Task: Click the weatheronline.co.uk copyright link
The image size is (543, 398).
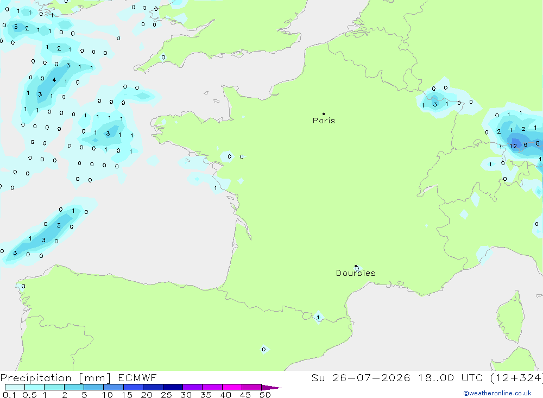Action: coord(497,393)
